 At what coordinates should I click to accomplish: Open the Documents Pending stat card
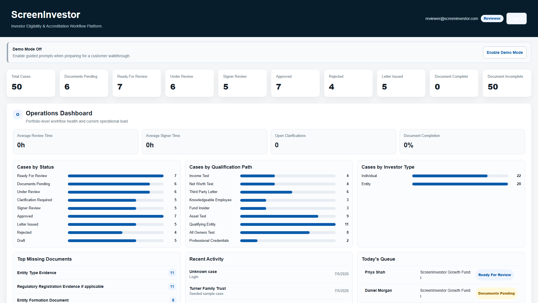[84, 83]
